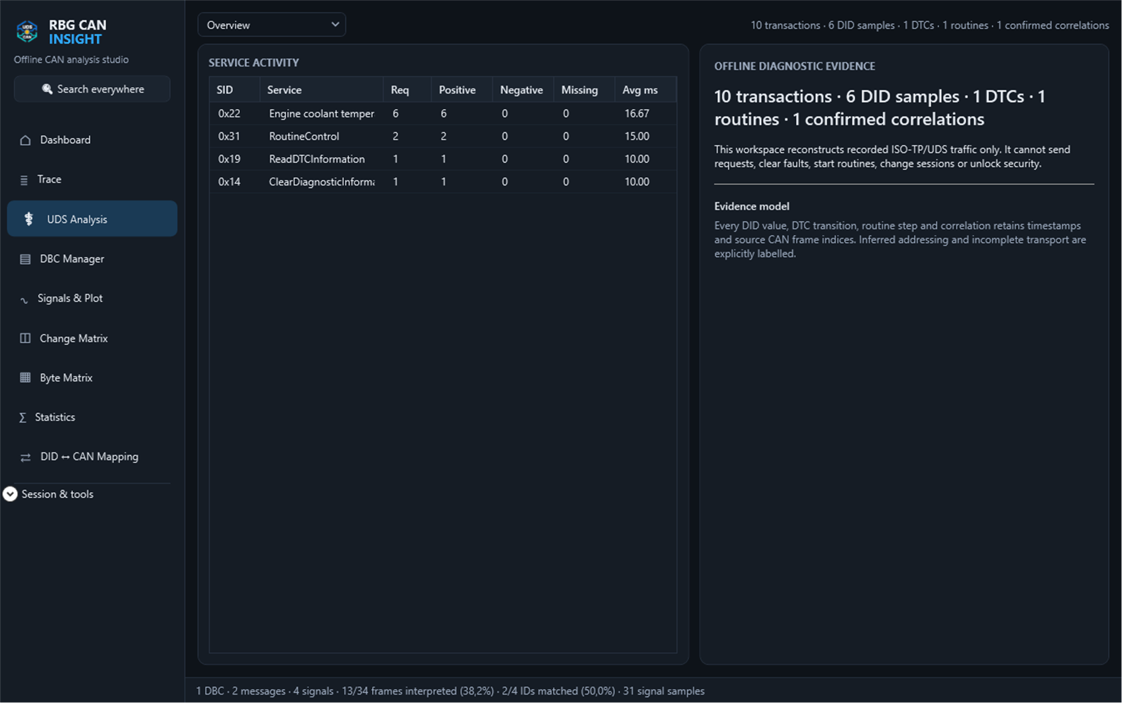The image size is (1132, 713).
Task: Open the Trace view
Action: (92, 180)
